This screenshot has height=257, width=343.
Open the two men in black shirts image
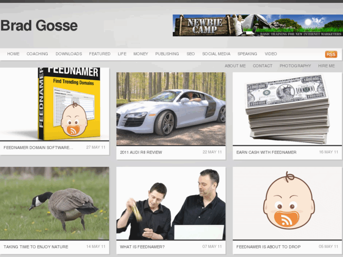171,203
